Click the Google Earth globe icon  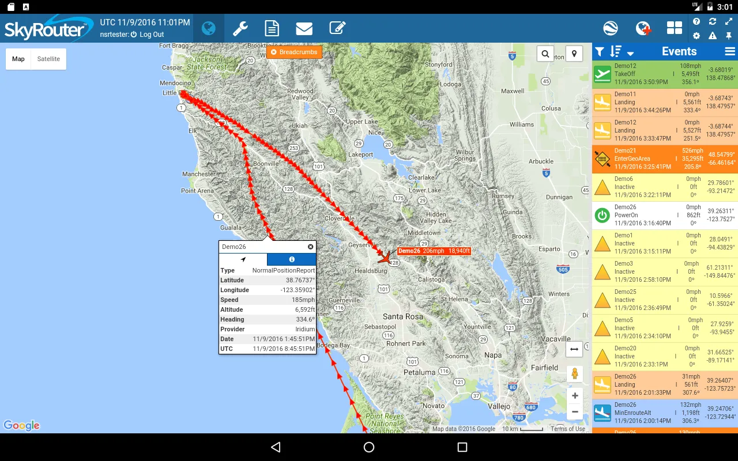(x=611, y=28)
